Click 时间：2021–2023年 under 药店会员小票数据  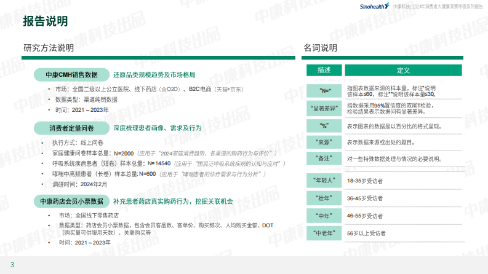click(85, 242)
